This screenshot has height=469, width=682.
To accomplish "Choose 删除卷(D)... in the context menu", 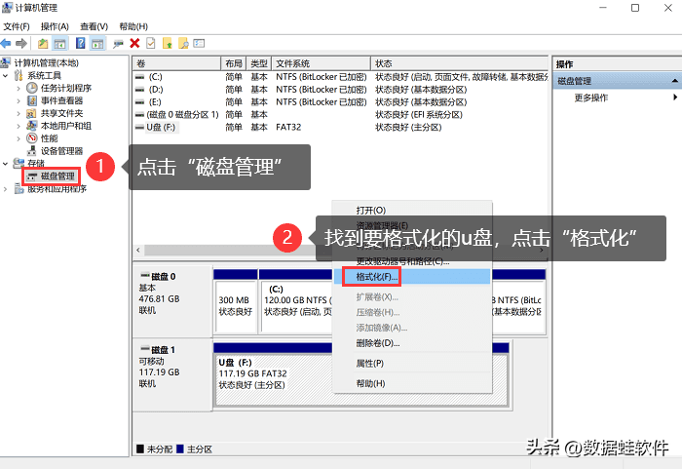I will pyautogui.click(x=412, y=343).
